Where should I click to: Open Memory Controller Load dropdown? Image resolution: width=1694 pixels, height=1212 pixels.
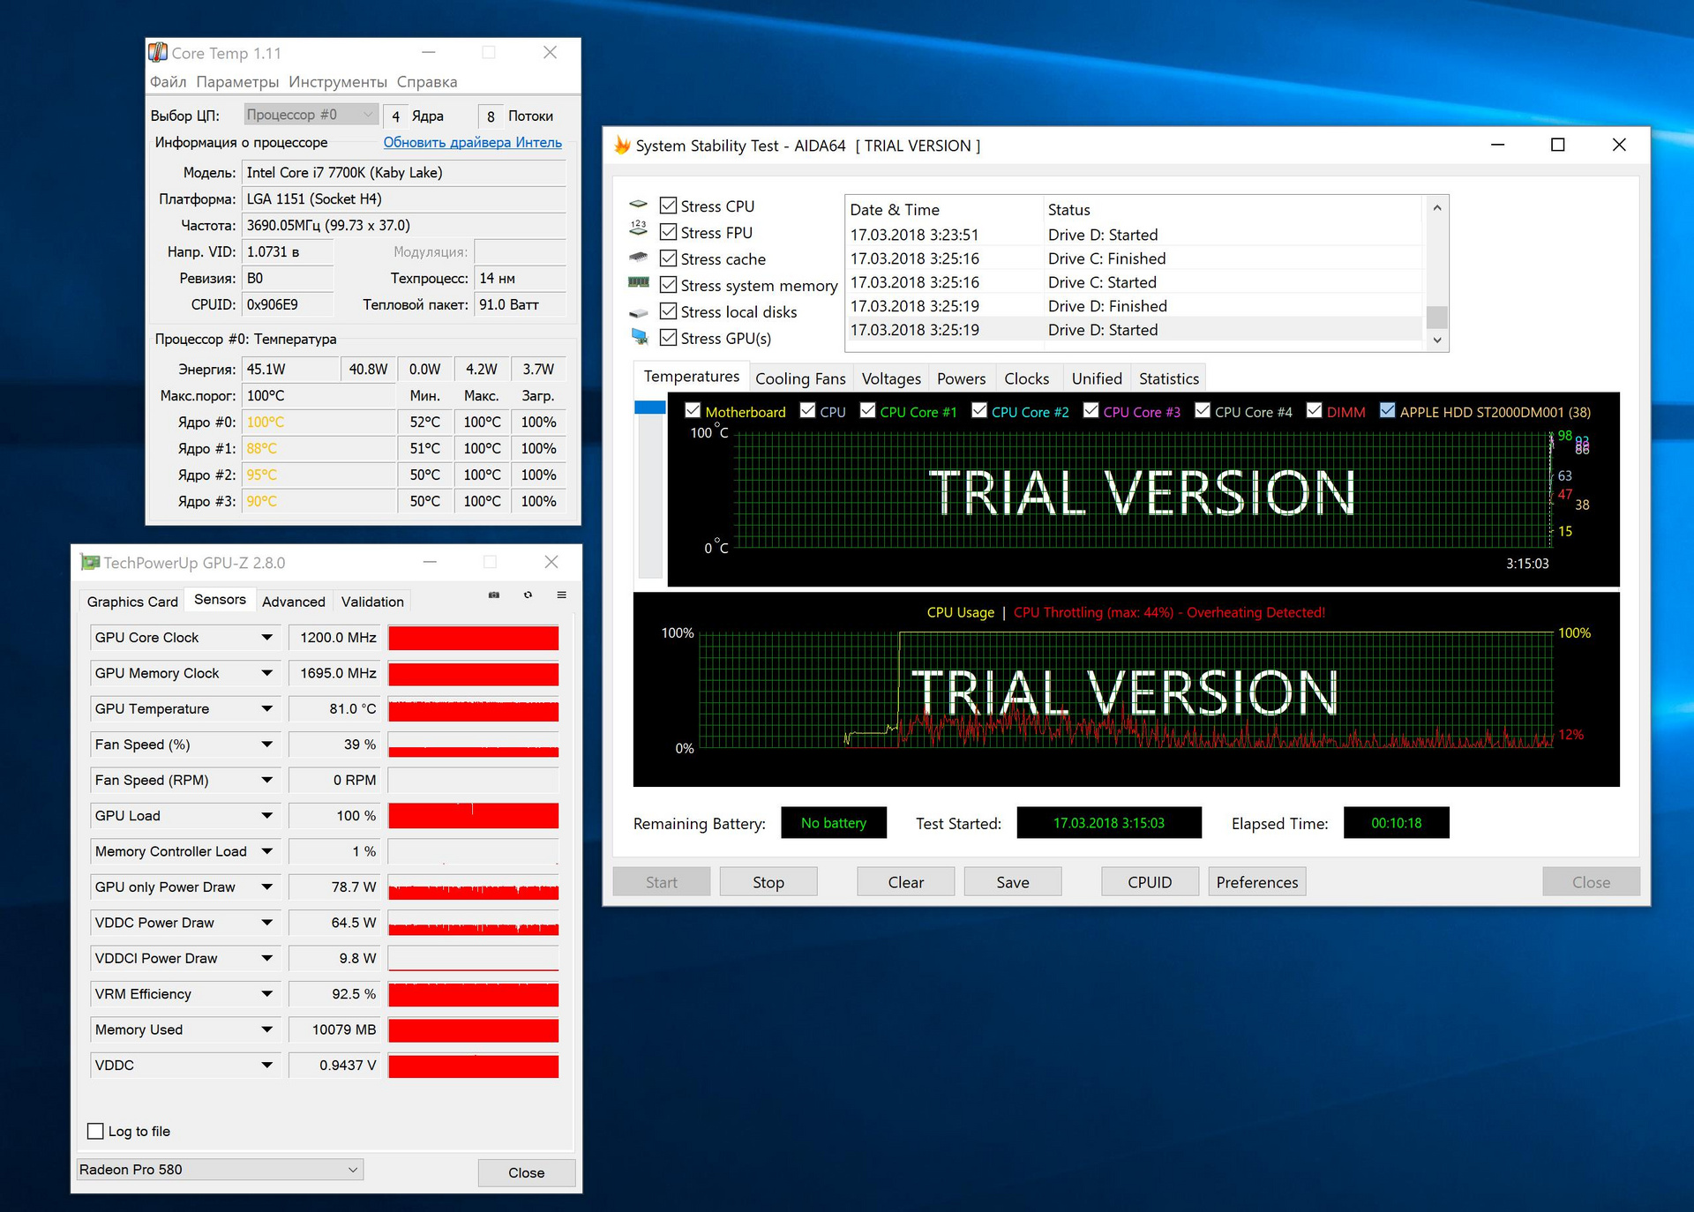coord(266,851)
